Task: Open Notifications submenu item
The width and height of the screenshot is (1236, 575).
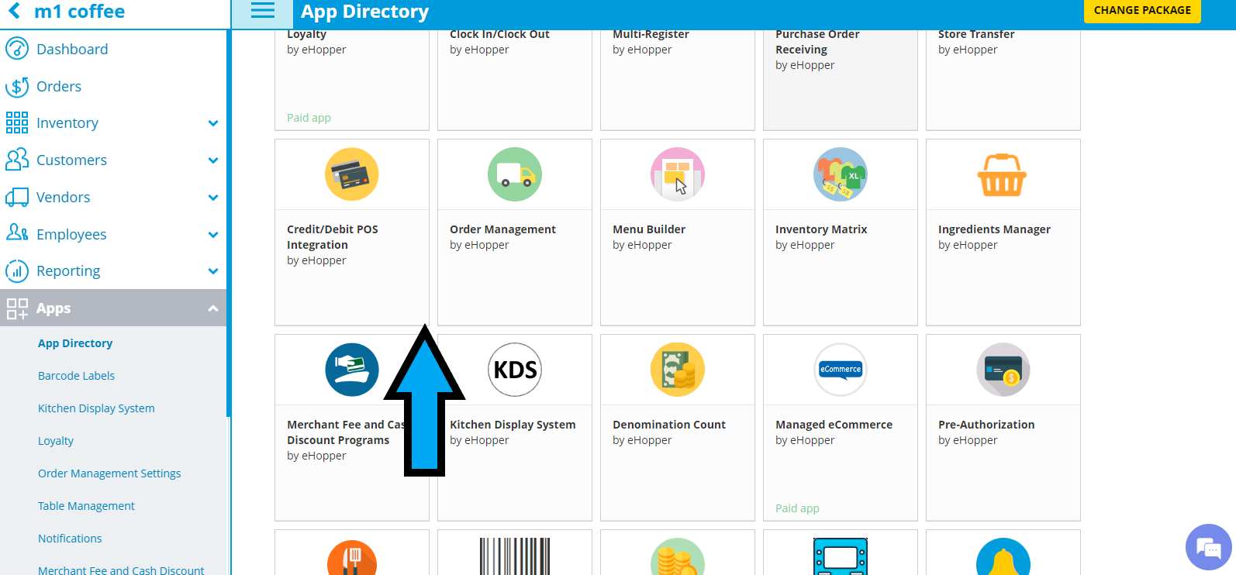Action: click(70, 539)
